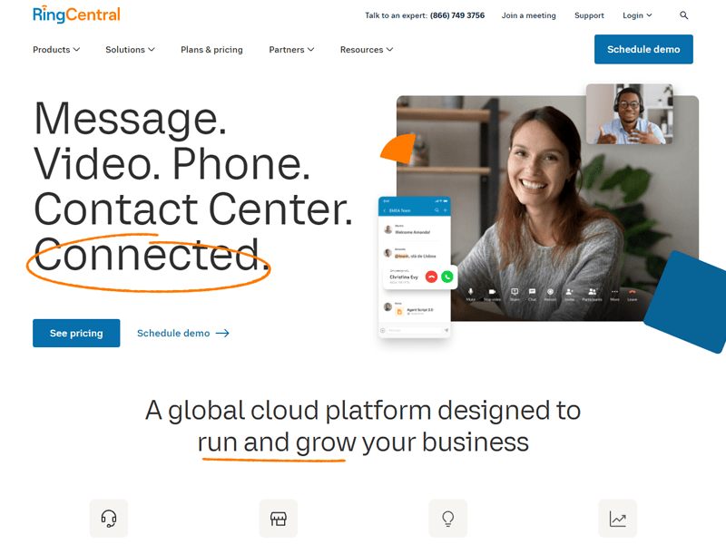The height and width of the screenshot is (544, 726).
Task: Open the Plans & pricing page
Action: [211, 50]
